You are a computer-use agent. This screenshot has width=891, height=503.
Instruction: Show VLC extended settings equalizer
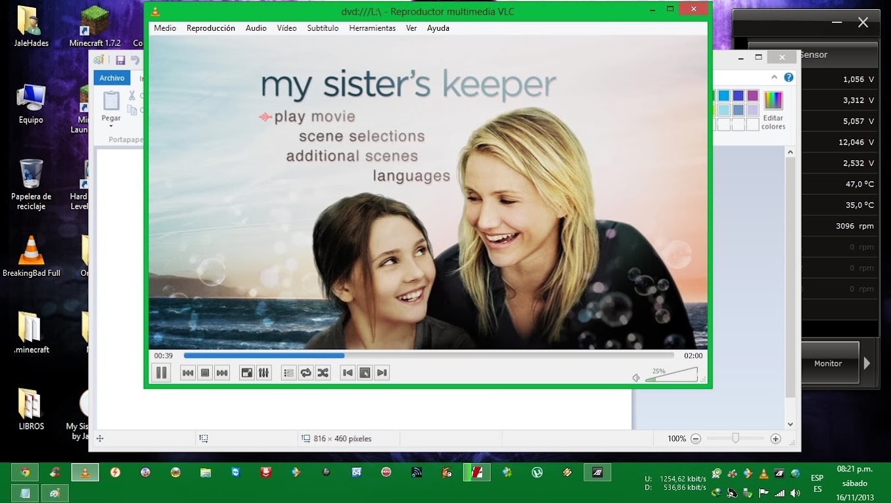263,373
